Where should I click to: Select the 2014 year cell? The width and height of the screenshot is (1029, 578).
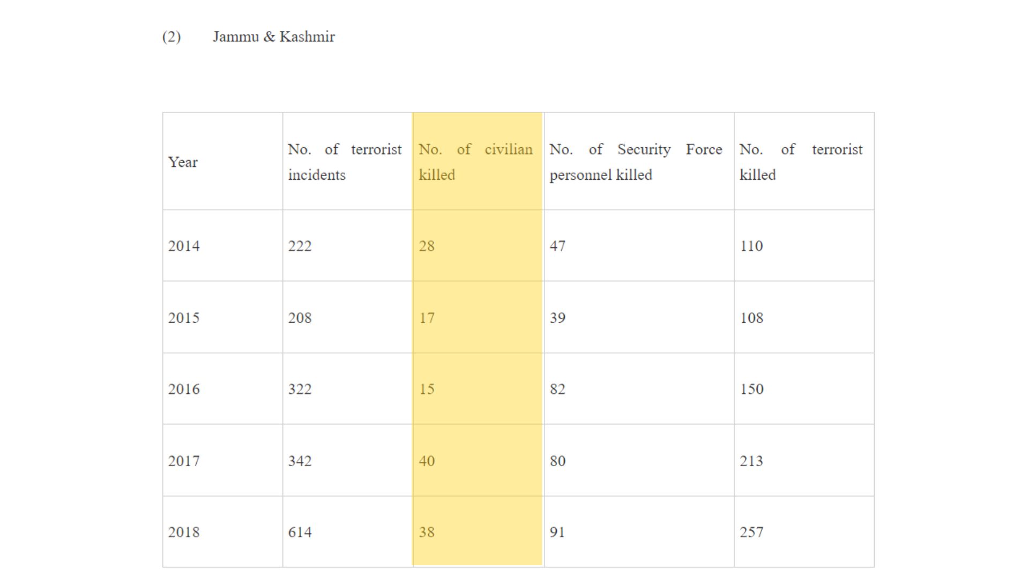click(184, 246)
